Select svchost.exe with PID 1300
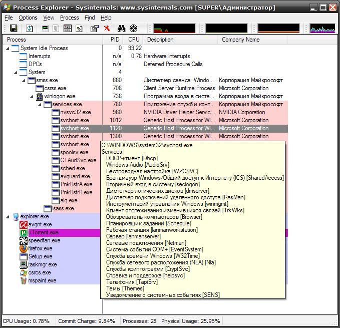 pyautogui.click(x=145, y=136)
